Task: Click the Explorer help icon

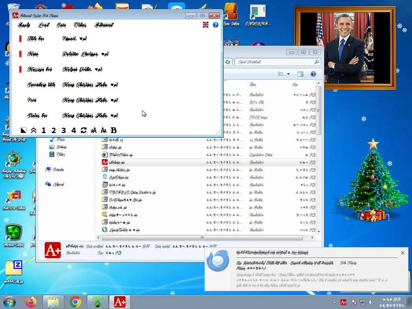Action: point(313,74)
